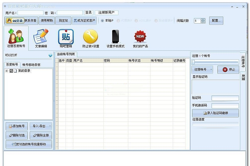250x166 pixels.
Task: Click the file icon next to 我的目录
Action: (x=15, y=71)
